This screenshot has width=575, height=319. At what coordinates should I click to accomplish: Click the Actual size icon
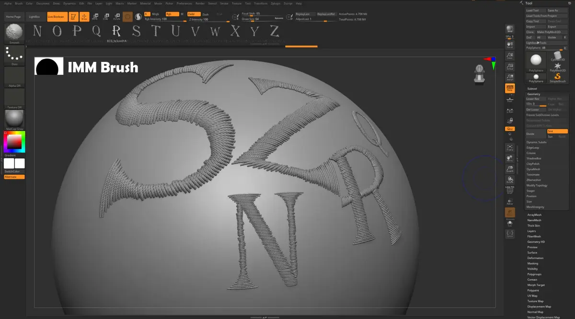tap(510, 66)
